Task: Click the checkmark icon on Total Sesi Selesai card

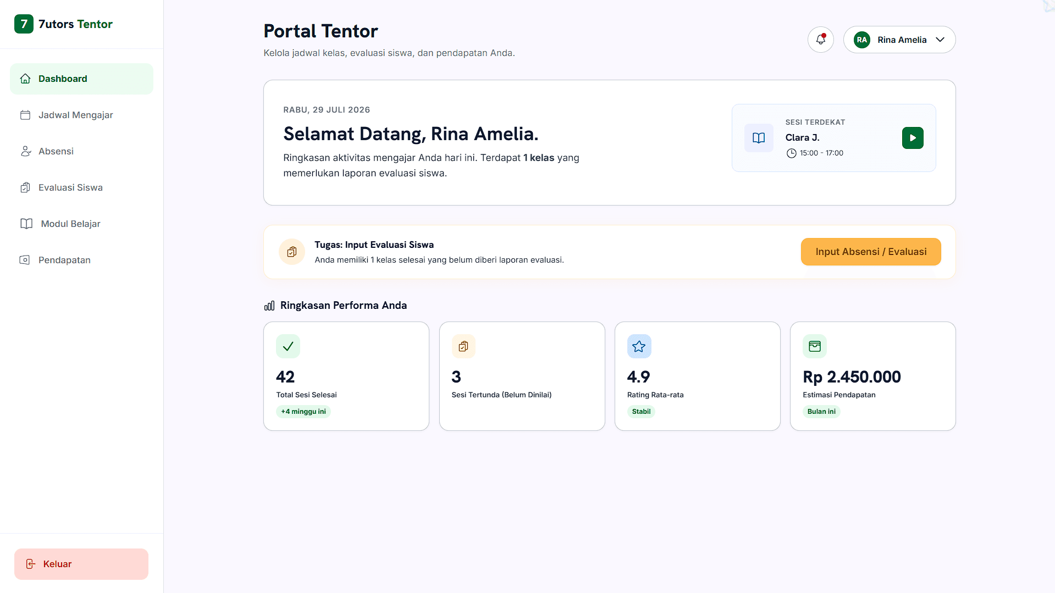Action: [x=288, y=346]
